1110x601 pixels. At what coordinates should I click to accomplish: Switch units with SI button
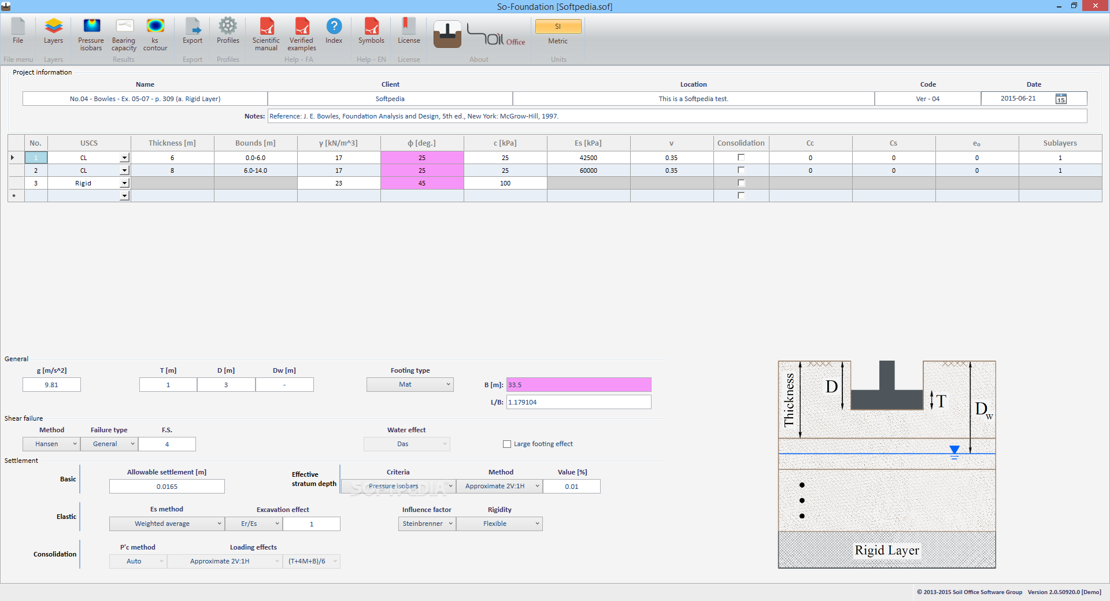point(558,27)
